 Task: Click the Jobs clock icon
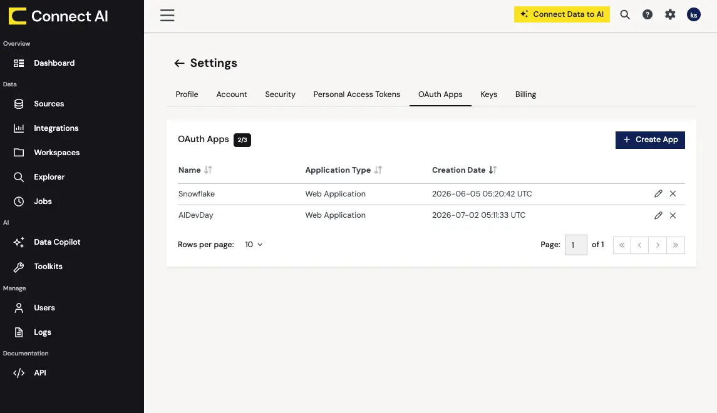(x=19, y=201)
